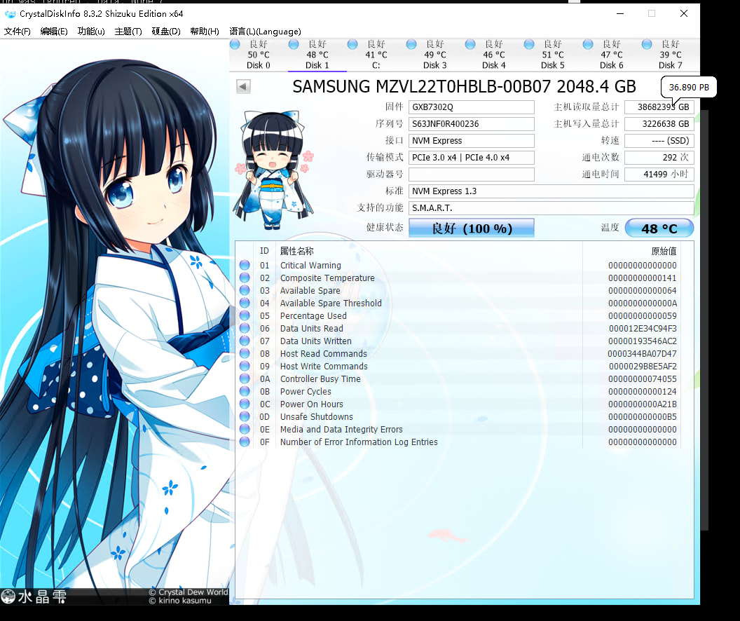The image size is (740, 621).
Task: Click the 水晶雫 logo at bottom left
Action: pos(34,596)
